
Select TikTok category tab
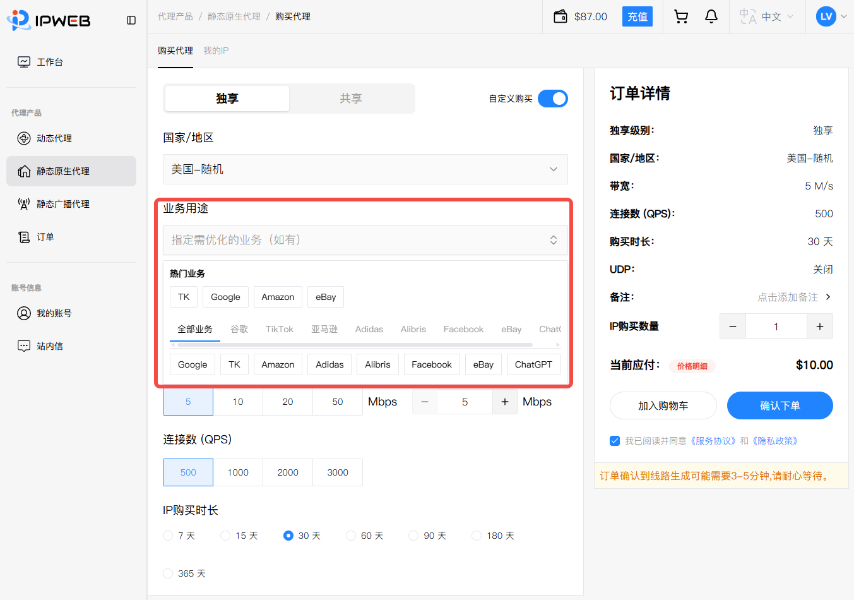pyautogui.click(x=280, y=329)
